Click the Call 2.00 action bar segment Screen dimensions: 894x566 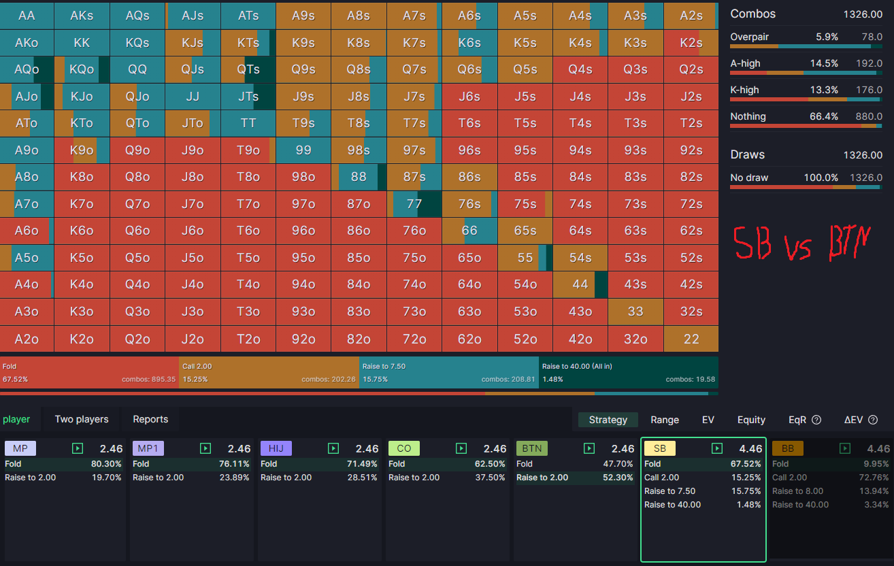point(269,372)
